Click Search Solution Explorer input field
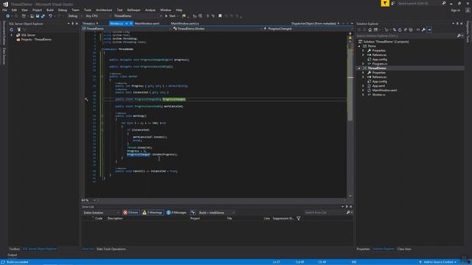The image size is (472, 265). click(406, 36)
